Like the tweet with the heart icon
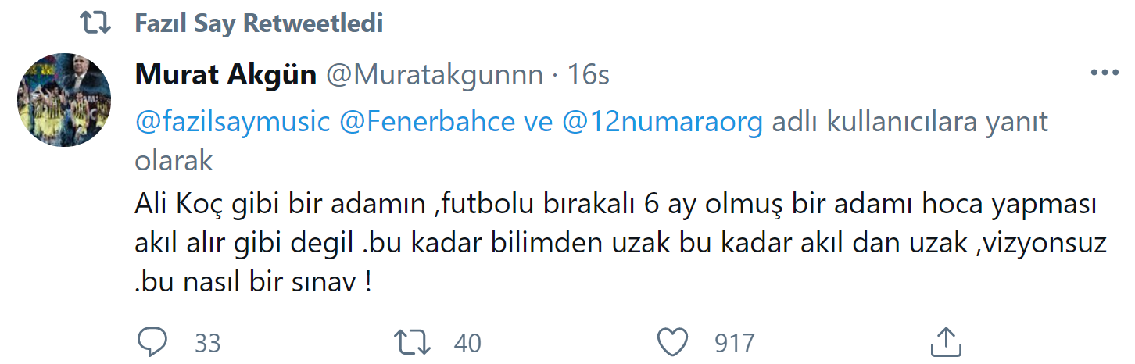This screenshot has height=364, width=1135. point(672,341)
